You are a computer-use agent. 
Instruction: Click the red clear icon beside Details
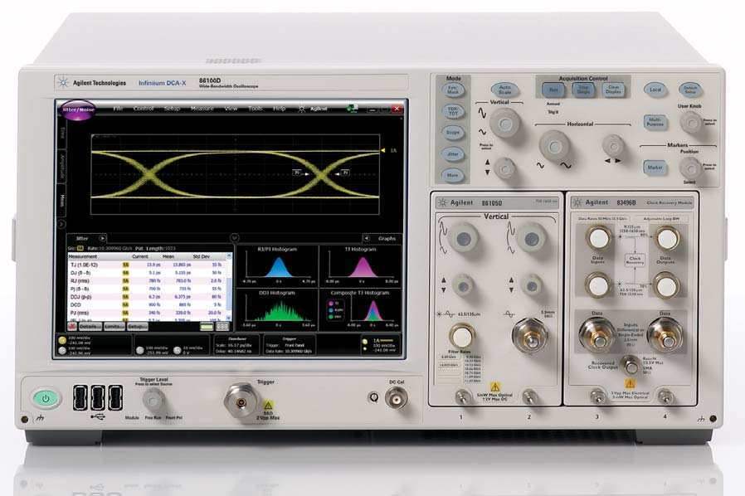74,326
